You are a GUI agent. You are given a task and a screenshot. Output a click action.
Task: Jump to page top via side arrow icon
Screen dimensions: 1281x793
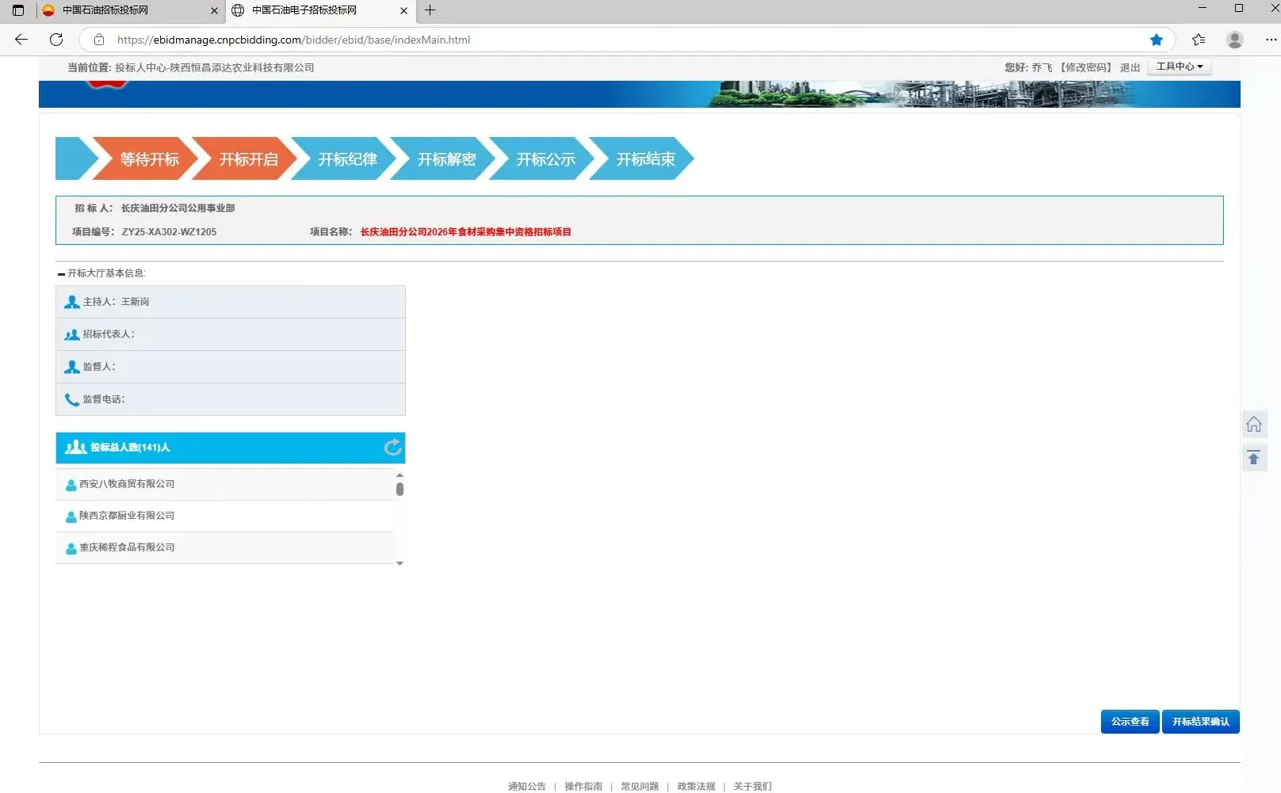click(1254, 458)
